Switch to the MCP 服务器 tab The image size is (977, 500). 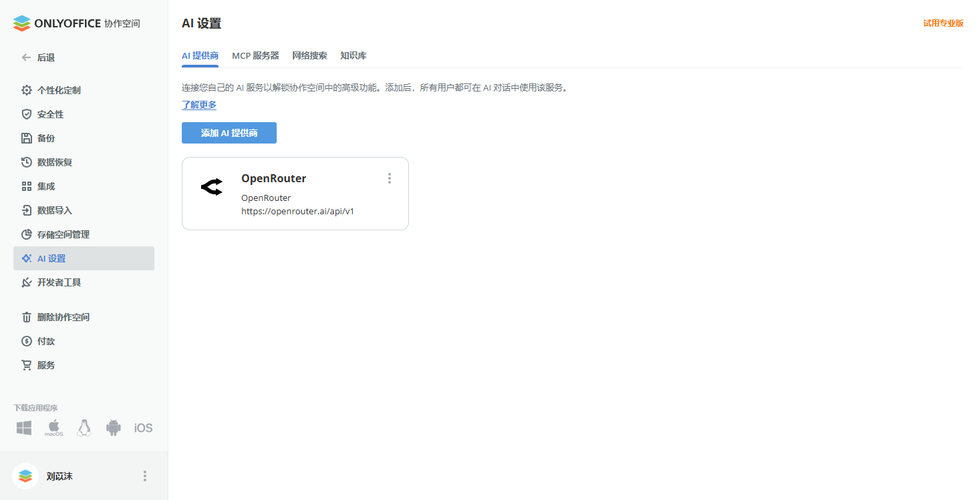coord(256,55)
